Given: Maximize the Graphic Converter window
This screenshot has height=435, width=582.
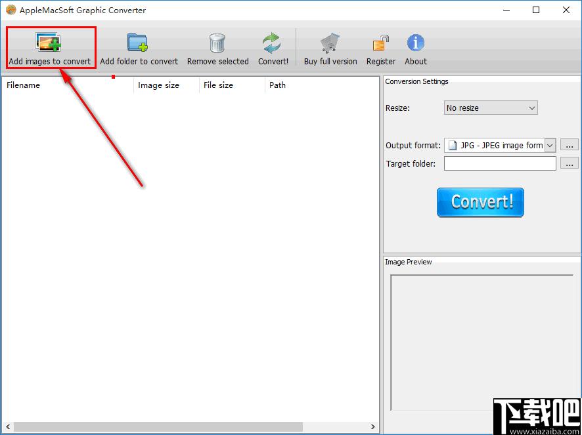Looking at the screenshot, I should [536, 10].
